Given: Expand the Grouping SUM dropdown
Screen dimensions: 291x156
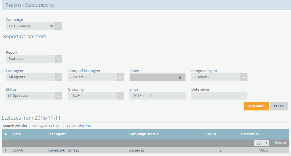Looking at the screenshot, I should pyautogui.click(x=96, y=96).
